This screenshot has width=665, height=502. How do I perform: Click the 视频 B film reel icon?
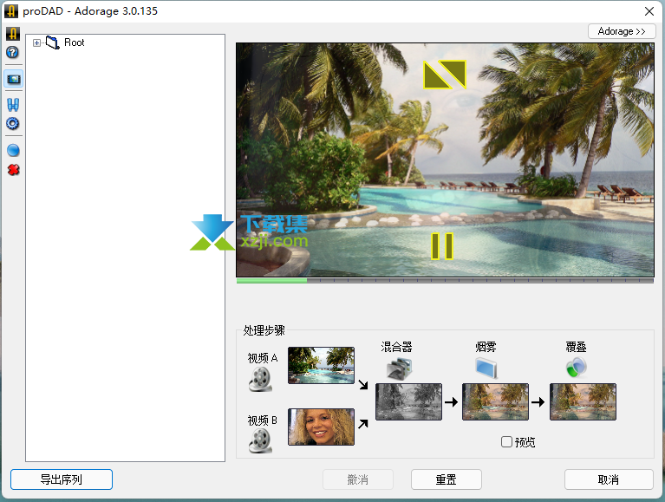tap(260, 440)
